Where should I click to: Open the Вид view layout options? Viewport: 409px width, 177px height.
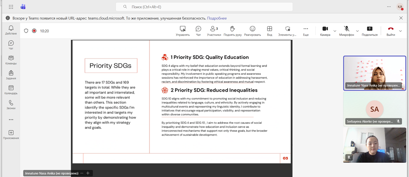[270, 31]
